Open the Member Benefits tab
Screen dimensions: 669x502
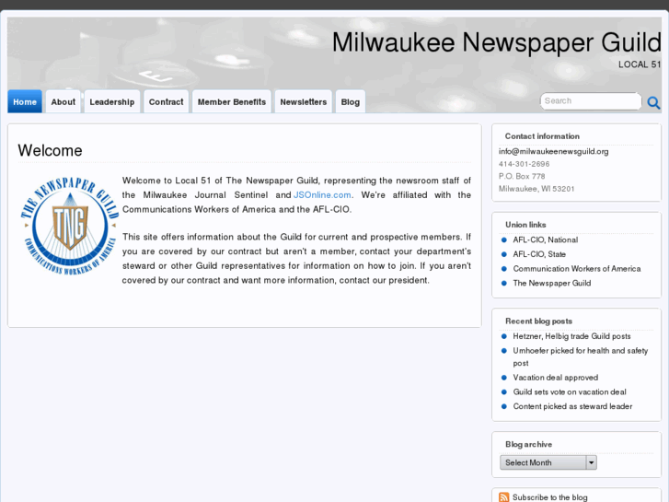coord(232,101)
